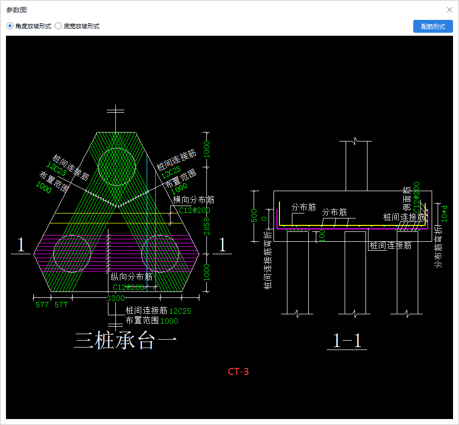
Task: Edit right 布置范围 1000 value
Action: point(179,189)
